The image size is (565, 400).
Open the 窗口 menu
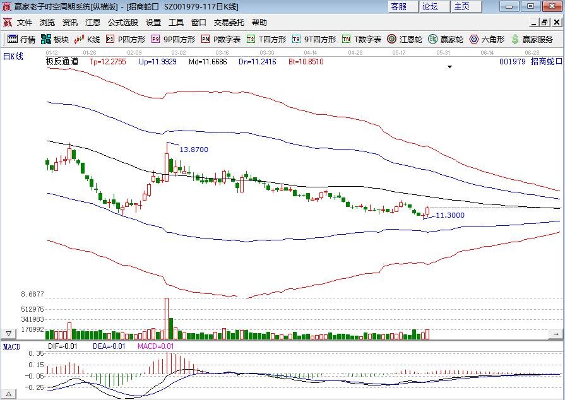point(199,22)
